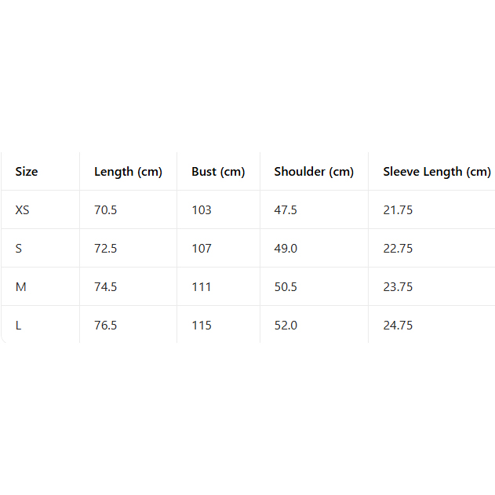
Task: Click the 76.5 length cell
Action: coord(106,326)
